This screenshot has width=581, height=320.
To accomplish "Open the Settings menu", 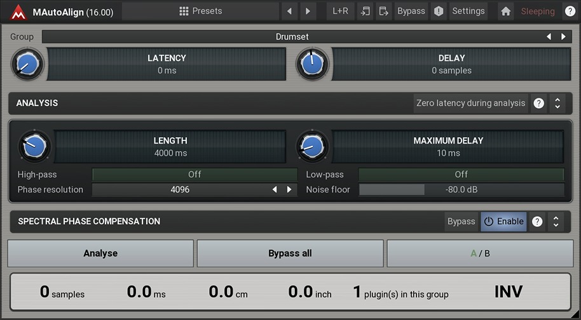I will (x=468, y=11).
